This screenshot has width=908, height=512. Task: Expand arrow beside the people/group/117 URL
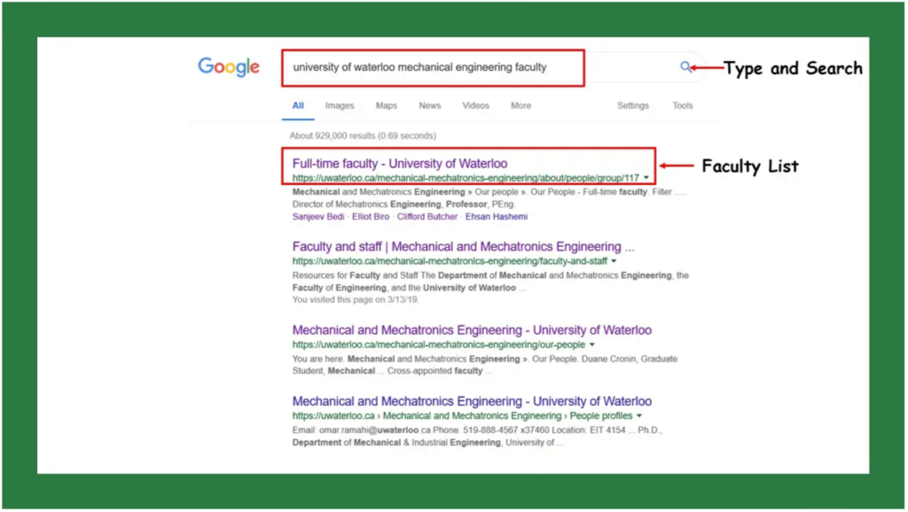(646, 178)
